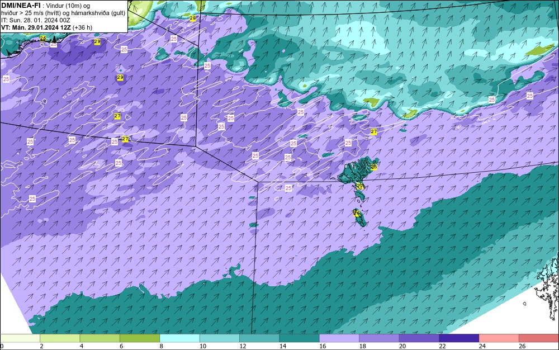559x350 pixels.
Task: Click the 16–18 m/s light lavender legend swatch
Action: pyautogui.click(x=339, y=338)
